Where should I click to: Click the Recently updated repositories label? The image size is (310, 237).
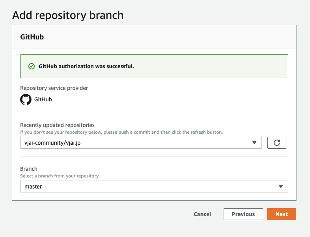coord(57,125)
